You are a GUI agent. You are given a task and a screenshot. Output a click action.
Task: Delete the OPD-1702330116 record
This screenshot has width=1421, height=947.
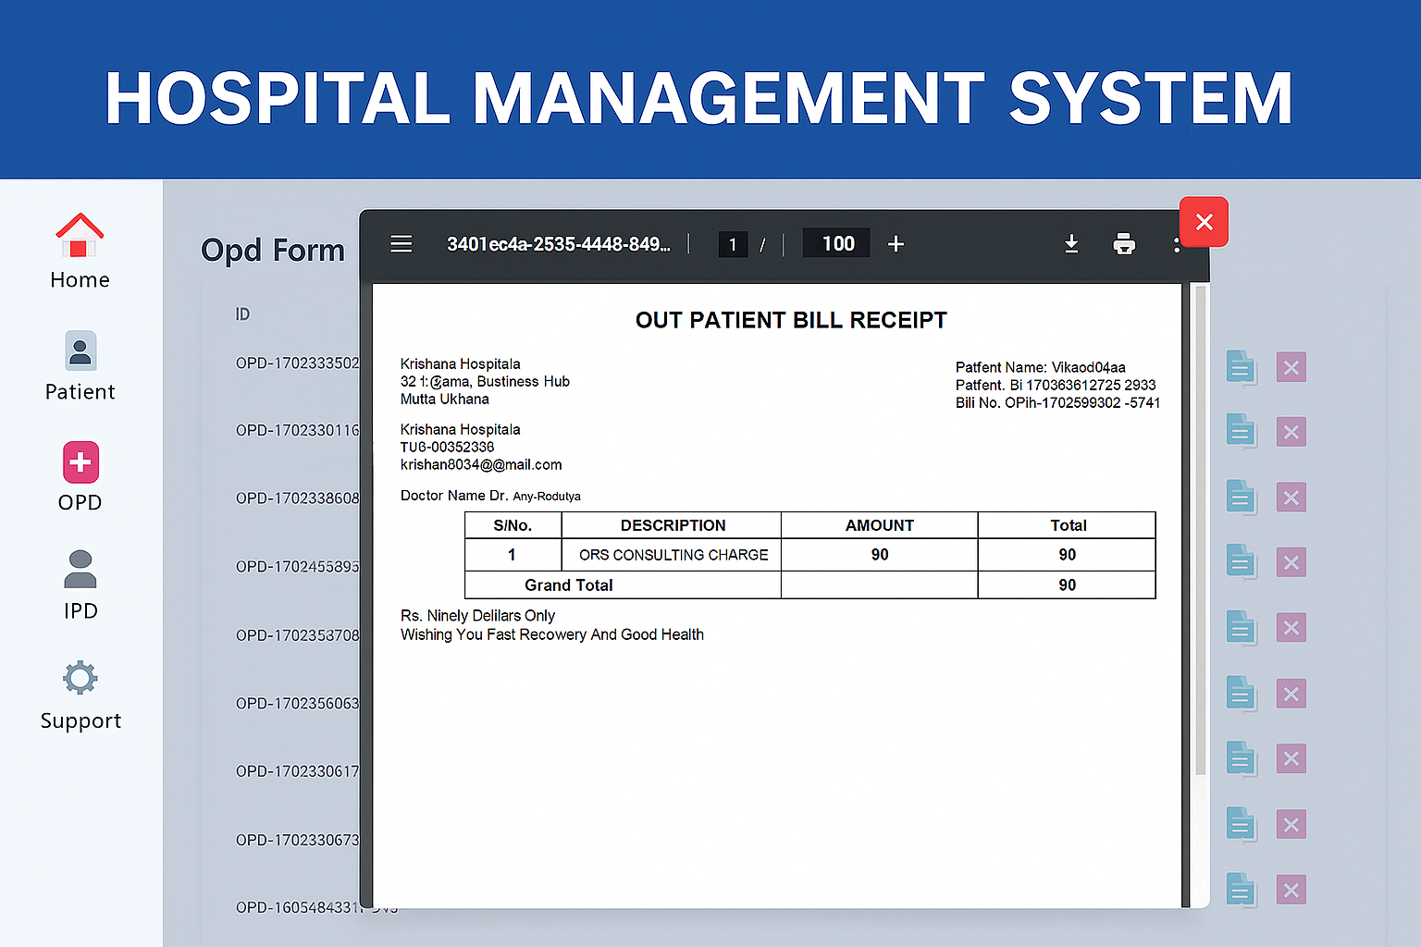(x=1291, y=432)
